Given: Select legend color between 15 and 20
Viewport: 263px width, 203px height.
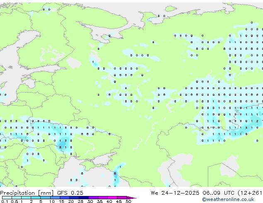Looking at the screenshot, I should point(65,198).
